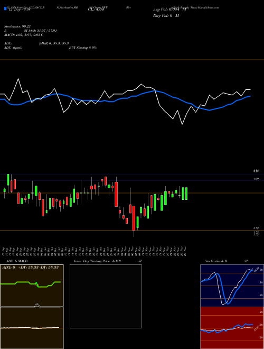
Task: Click the 'BUY Slowing @ 0%' signal text
Action: (83, 48)
